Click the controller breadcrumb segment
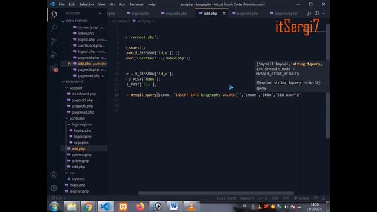The width and height of the screenshot is (377, 212). pyautogui.click(x=119, y=21)
